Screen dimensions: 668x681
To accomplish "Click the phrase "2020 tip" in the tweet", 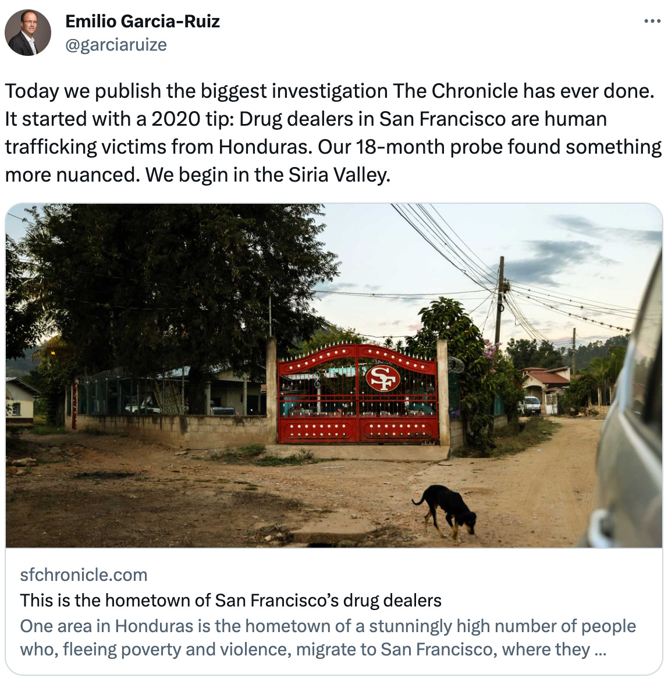I will pyautogui.click(x=192, y=119).
